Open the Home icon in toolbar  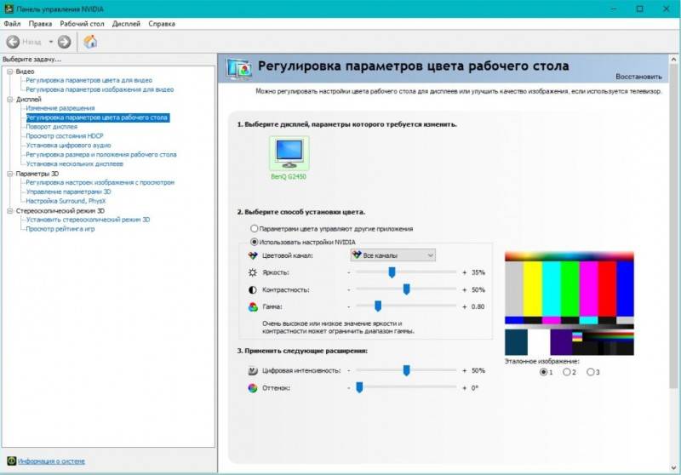point(90,42)
